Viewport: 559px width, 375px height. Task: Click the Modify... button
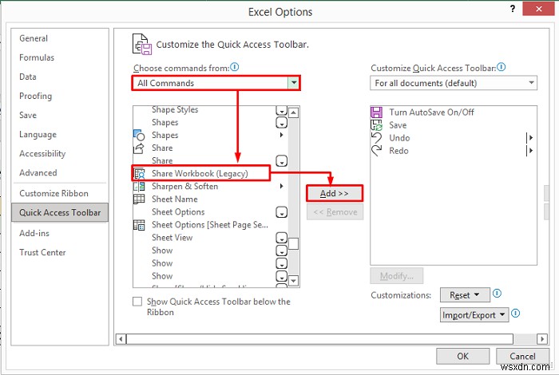397,276
